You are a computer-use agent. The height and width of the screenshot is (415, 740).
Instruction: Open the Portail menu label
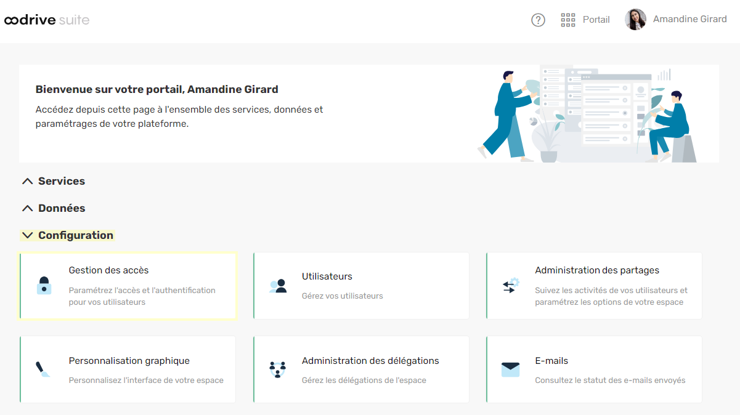pyautogui.click(x=596, y=20)
